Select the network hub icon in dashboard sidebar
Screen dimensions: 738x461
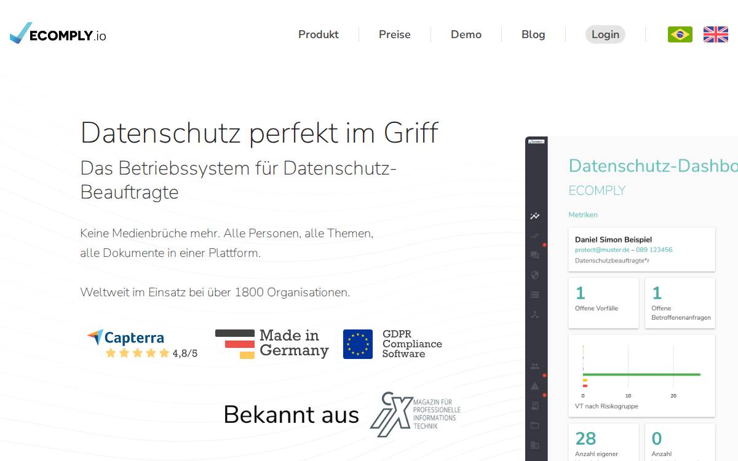tap(535, 314)
